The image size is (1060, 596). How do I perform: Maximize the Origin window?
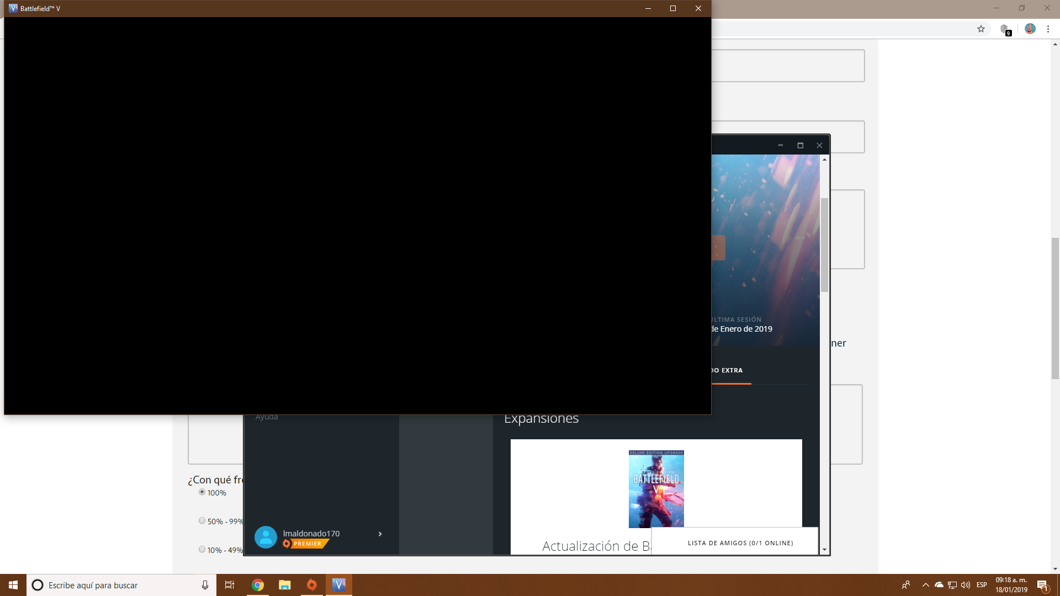click(800, 146)
